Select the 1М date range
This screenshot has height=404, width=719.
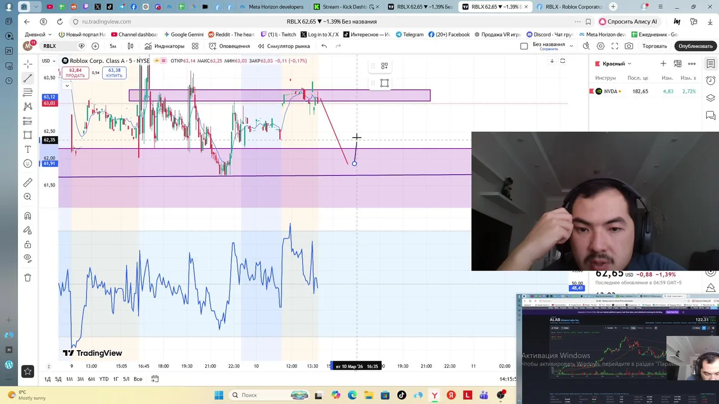tap(69, 379)
